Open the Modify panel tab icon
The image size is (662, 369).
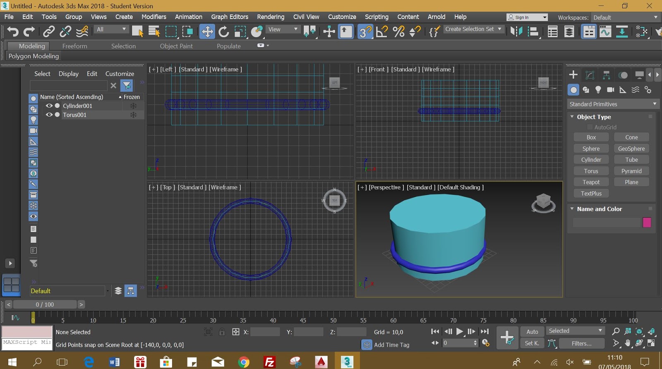[590, 75]
